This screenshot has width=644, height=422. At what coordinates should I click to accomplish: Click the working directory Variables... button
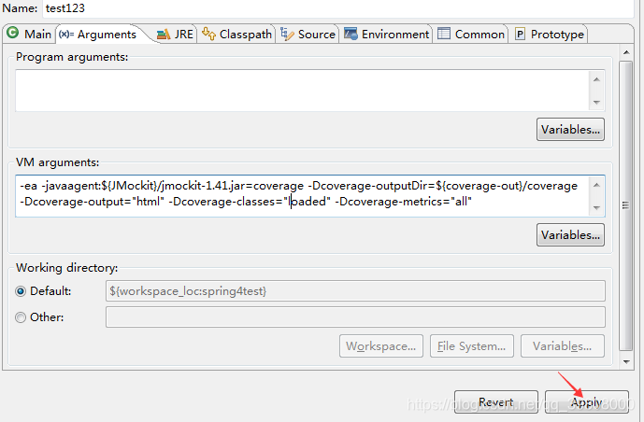click(x=563, y=346)
